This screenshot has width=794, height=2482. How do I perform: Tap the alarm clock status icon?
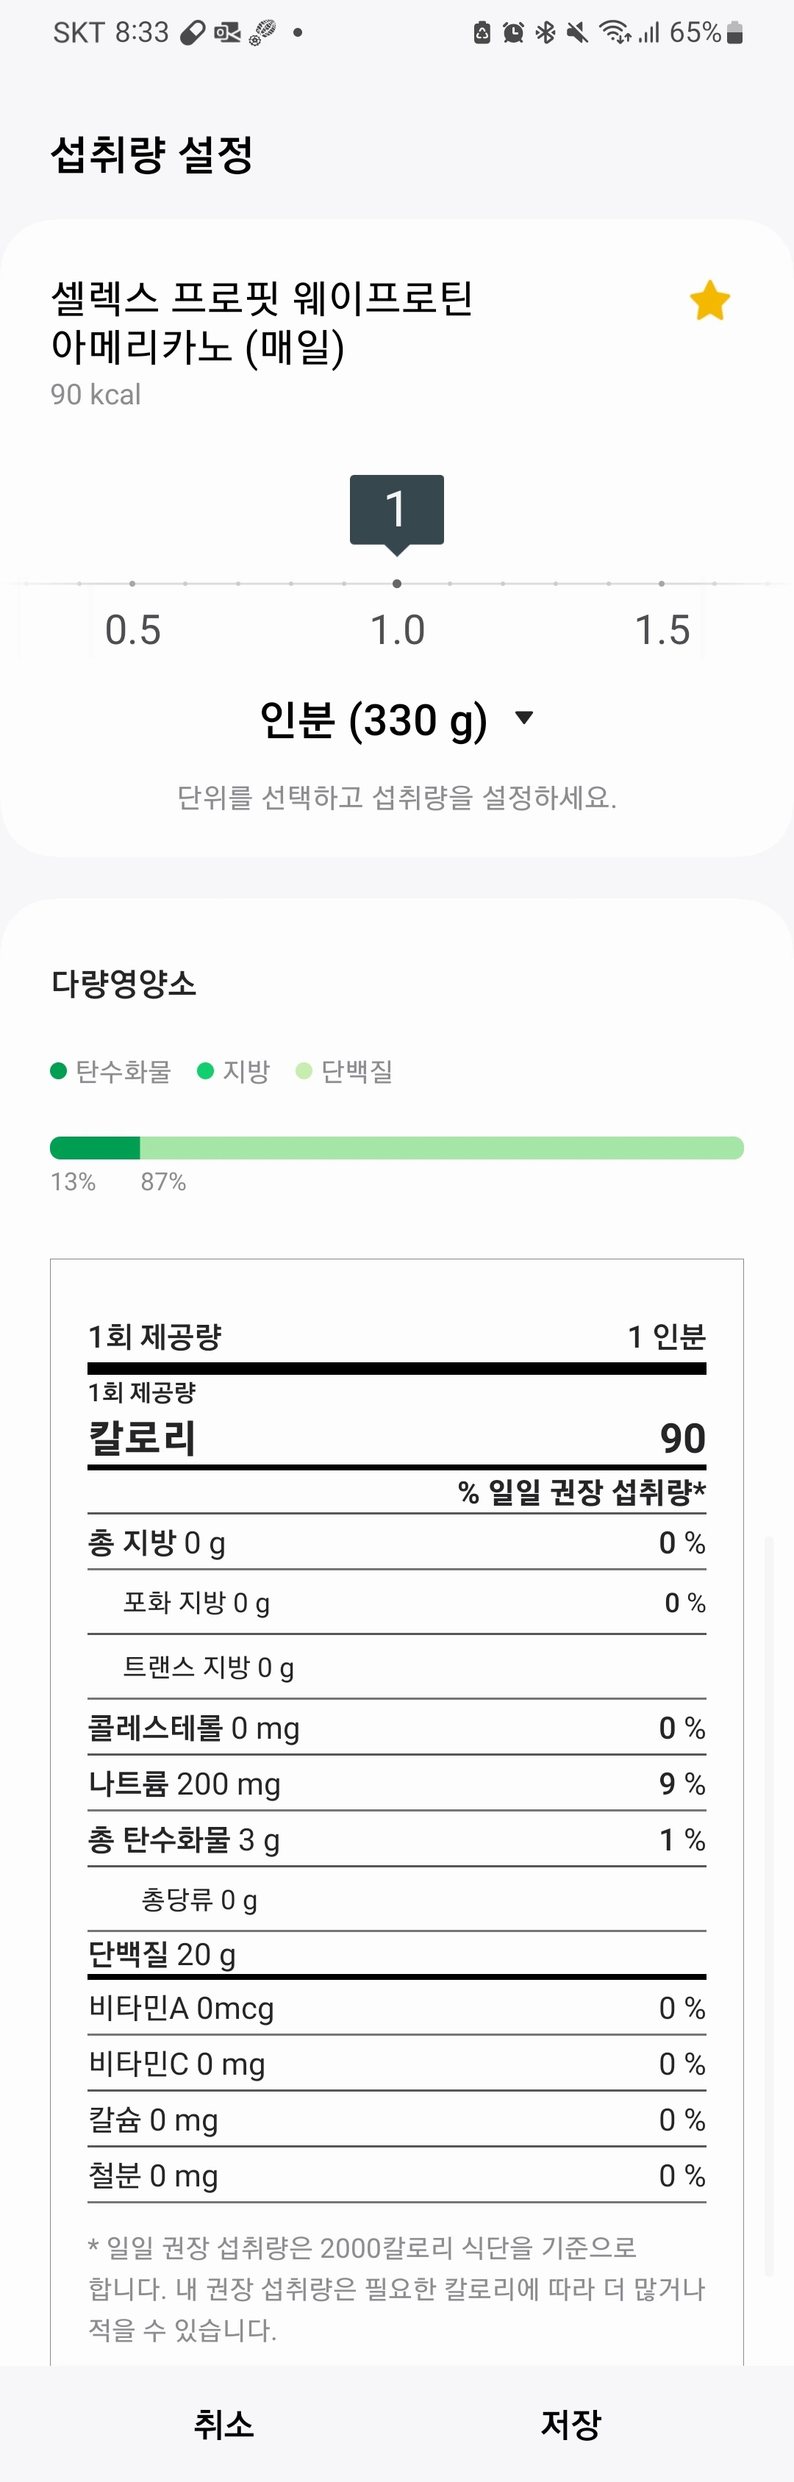[x=514, y=34]
